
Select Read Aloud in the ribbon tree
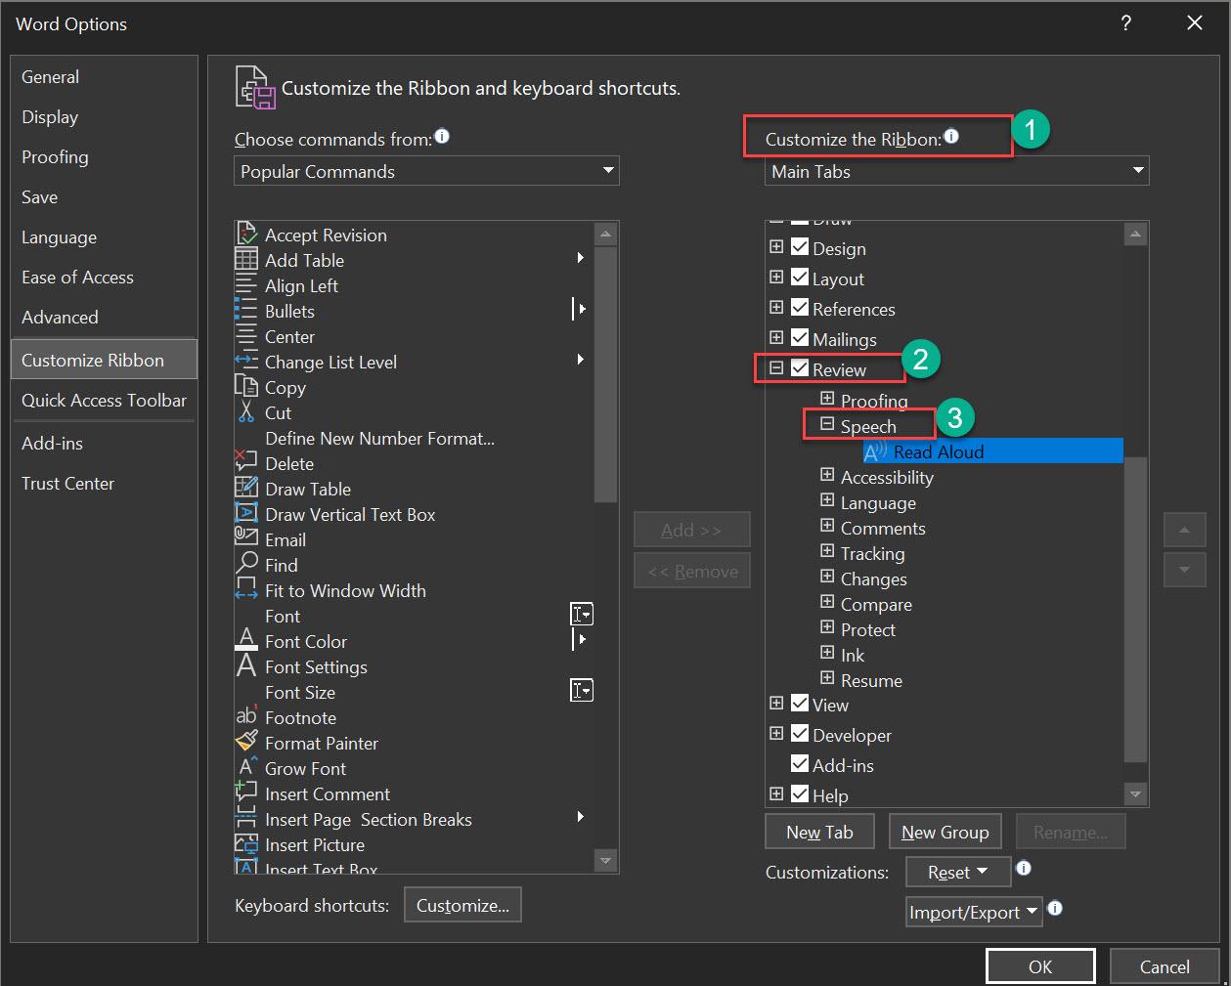tap(992, 451)
